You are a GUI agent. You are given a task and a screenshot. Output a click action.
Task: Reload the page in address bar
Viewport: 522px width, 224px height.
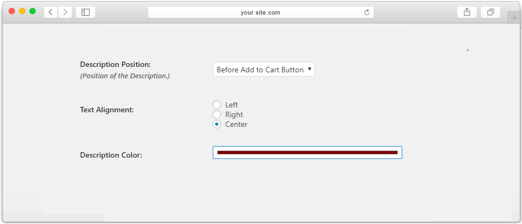366,12
